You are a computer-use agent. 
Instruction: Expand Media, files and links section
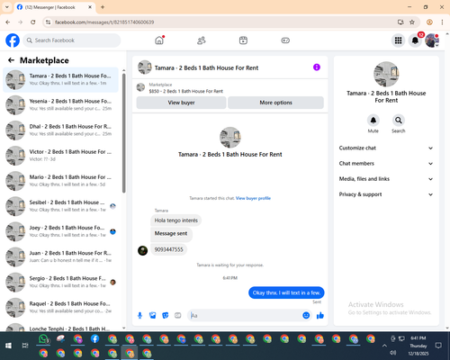(386, 179)
